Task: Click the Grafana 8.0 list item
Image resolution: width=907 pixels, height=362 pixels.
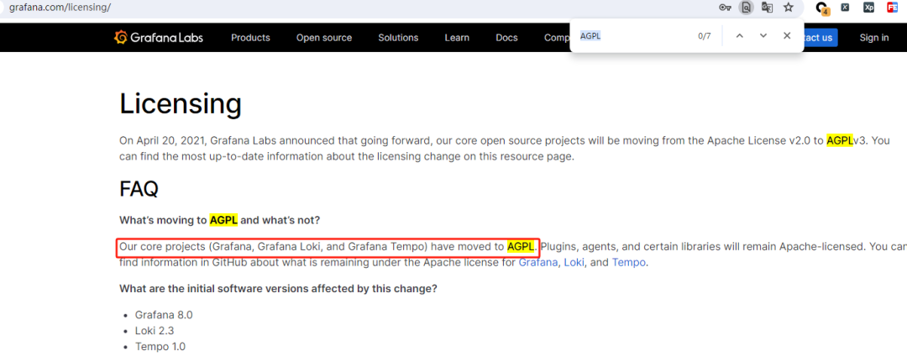Action: point(164,315)
